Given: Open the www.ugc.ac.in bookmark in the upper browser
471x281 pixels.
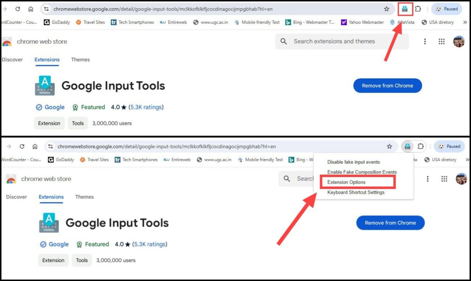Looking at the screenshot, I should coord(211,22).
